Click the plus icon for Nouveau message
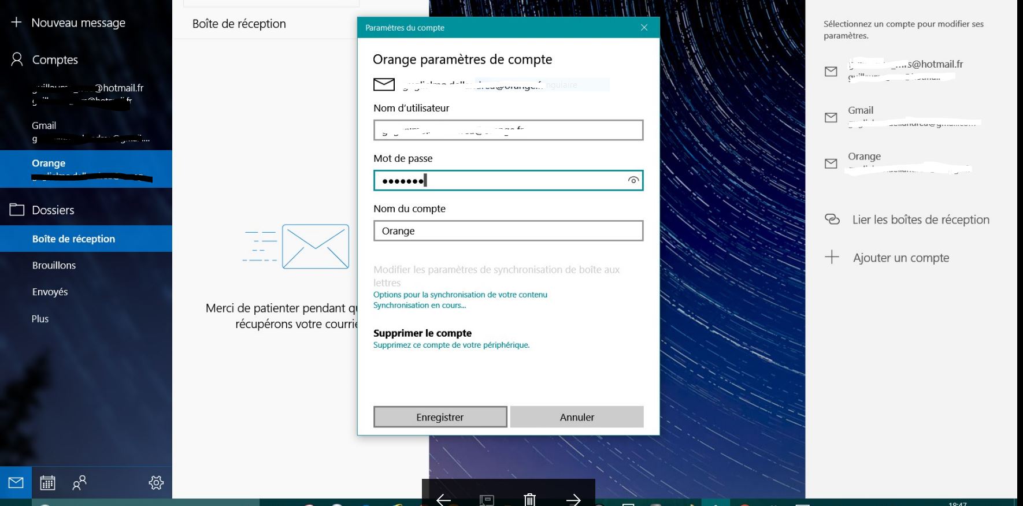 [16, 22]
